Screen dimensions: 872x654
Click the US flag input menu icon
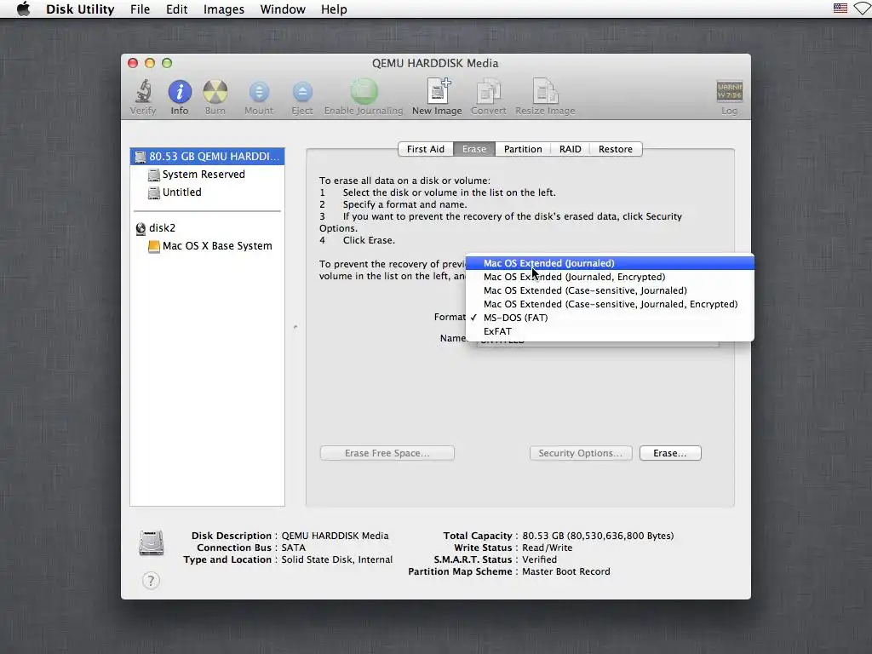pyautogui.click(x=840, y=9)
